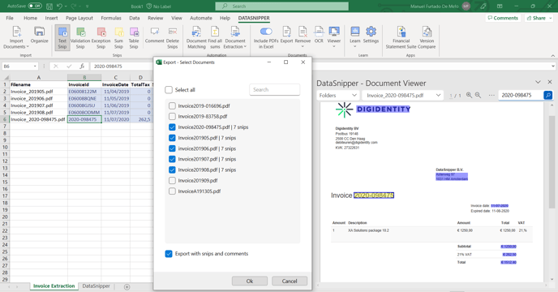Image resolution: width=558 pixels, height=292 pixels.
Task: Uncheck Export with snips and comments
Action: tap(169, 254)
